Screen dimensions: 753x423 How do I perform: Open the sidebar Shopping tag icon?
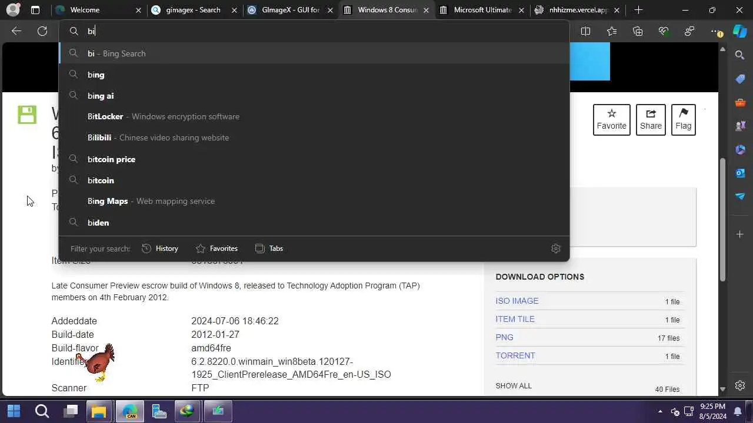tap(740, 79)
